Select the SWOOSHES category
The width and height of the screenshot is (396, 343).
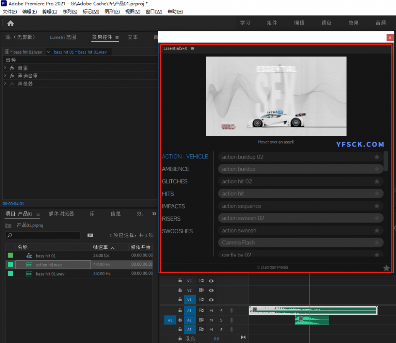click(x=177, y=231)
